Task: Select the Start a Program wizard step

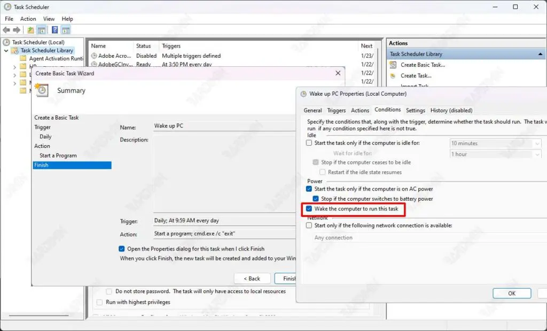Action: [x=58, y=155]
